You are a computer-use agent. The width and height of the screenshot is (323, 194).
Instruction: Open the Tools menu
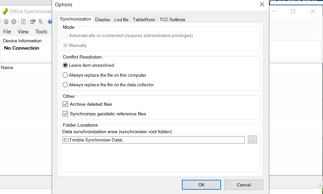41,31
